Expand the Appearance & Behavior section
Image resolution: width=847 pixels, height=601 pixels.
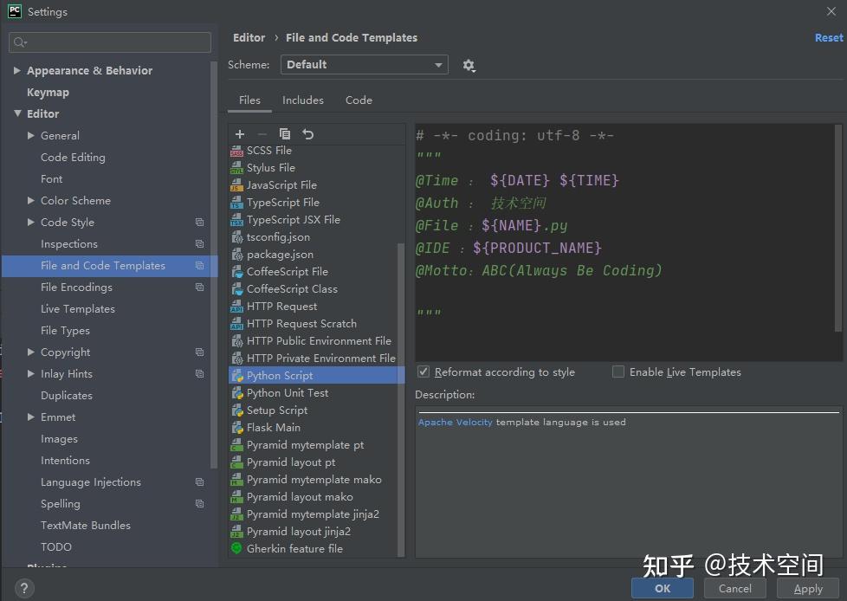click(x=16, y=70)
